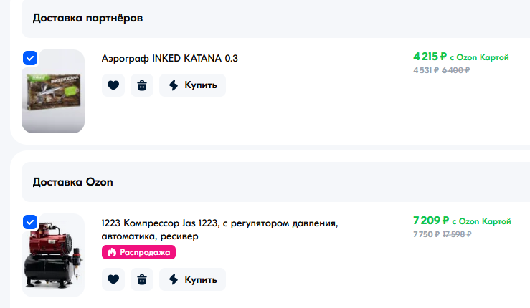Click с Ozon Картой label for the airbrush
This screenshot has height=308, width=530.
[x=479, y=57]
